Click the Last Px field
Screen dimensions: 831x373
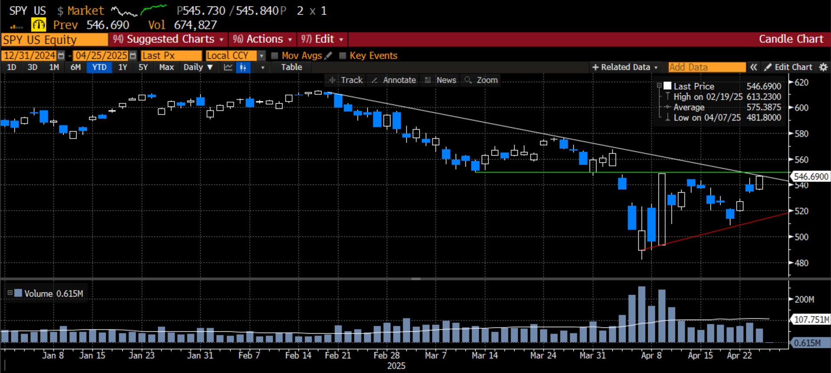coord(171,56)
